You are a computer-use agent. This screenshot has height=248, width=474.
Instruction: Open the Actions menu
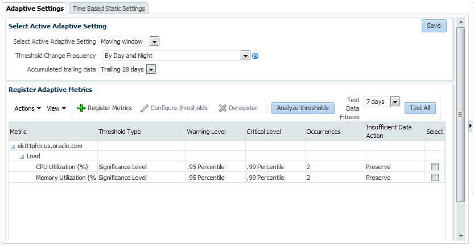[27, 108]
